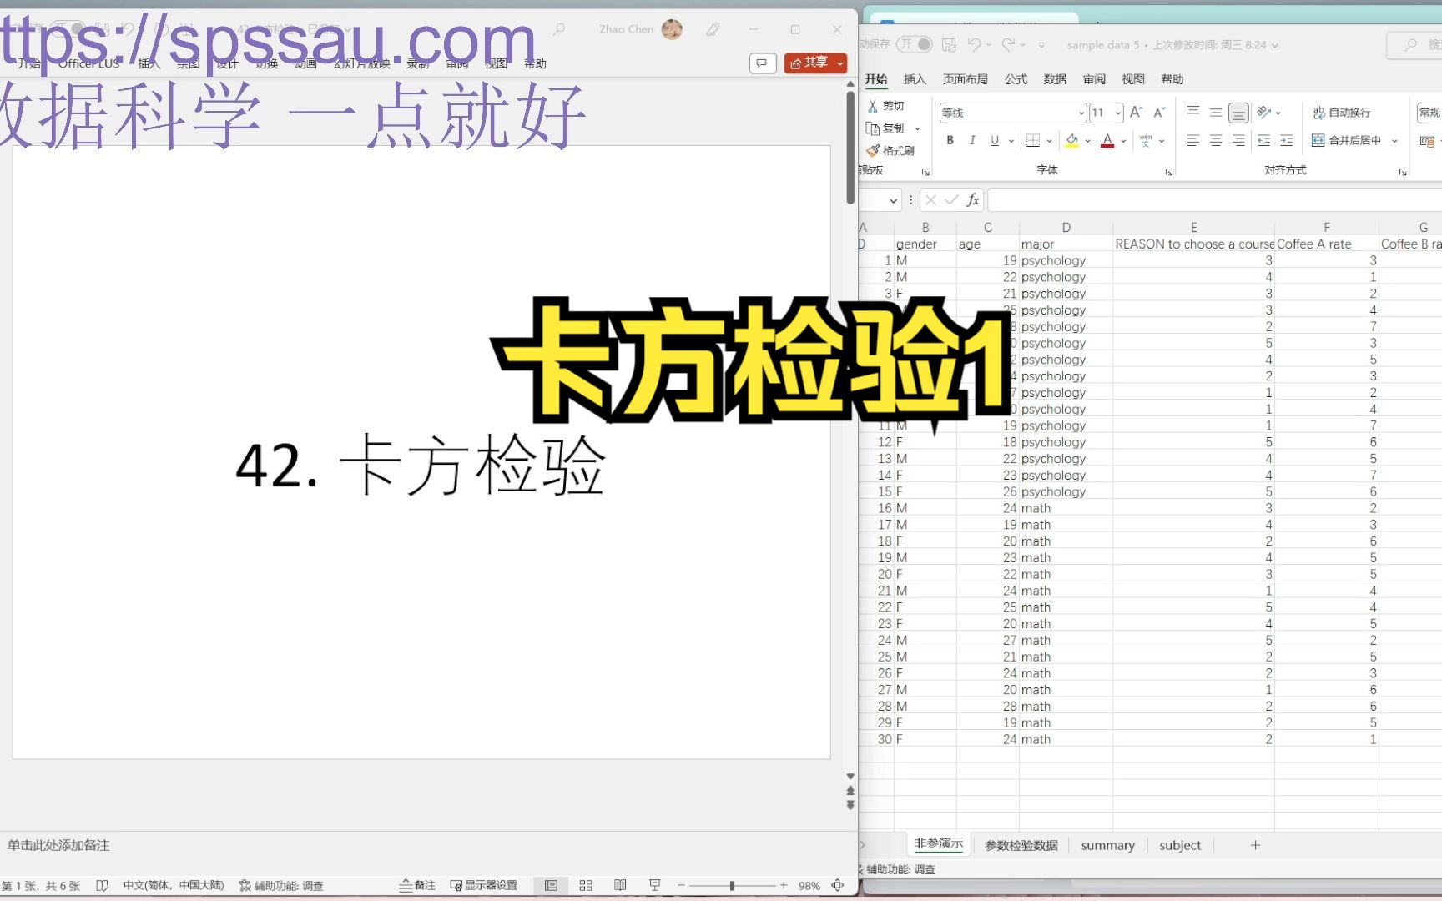
Task: Open the font size 11 dropdown
Action: (x=1120, y=112)
